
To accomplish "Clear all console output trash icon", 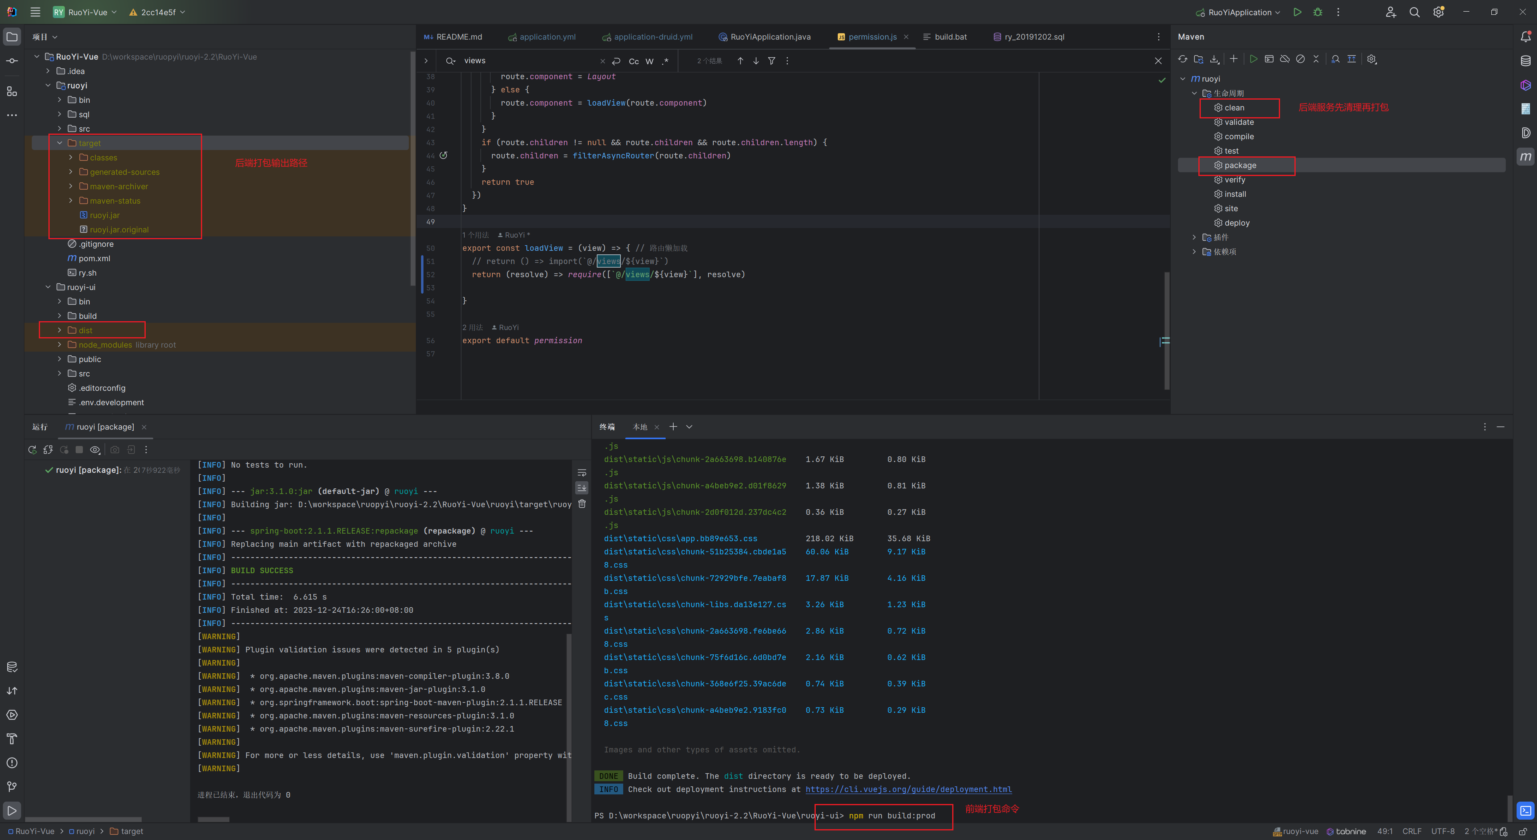I will point(582,504).
